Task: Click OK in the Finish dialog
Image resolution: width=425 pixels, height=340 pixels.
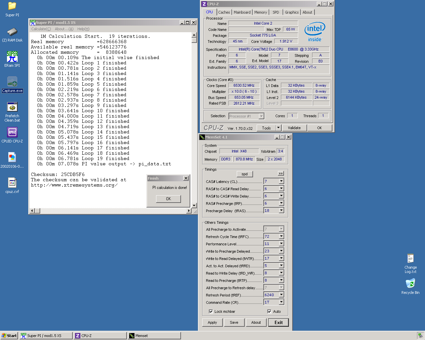Action: (x=168, y=199)
